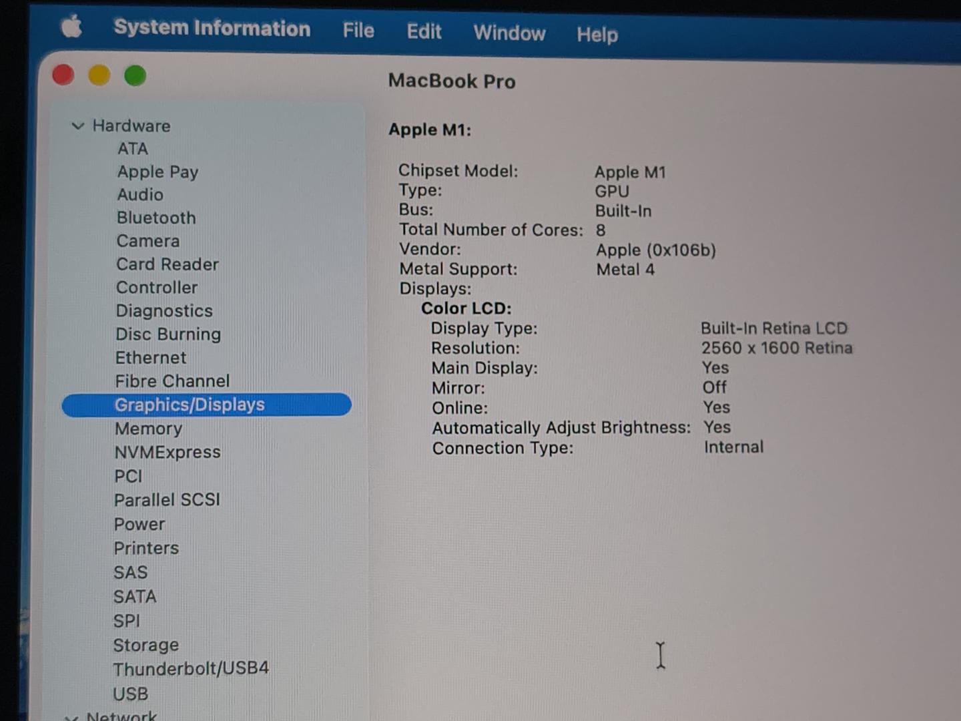
Task: Click the 'Total Number of Cores:' label
Action: point(491,230)
